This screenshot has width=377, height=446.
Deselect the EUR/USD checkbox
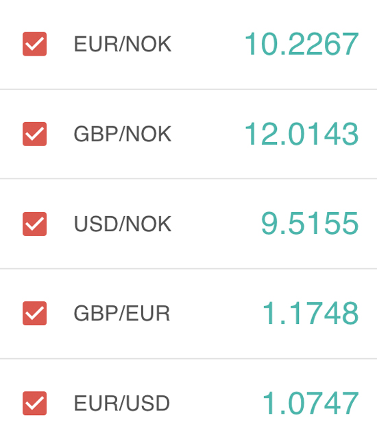pos(35,403)
